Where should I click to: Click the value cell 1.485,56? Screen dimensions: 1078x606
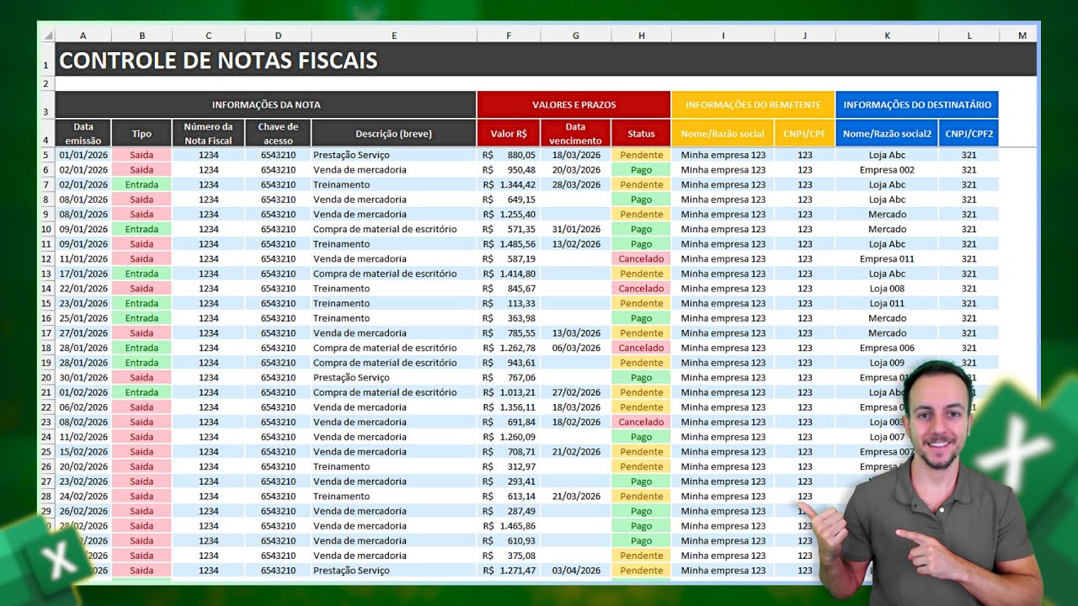click(509, 244)
